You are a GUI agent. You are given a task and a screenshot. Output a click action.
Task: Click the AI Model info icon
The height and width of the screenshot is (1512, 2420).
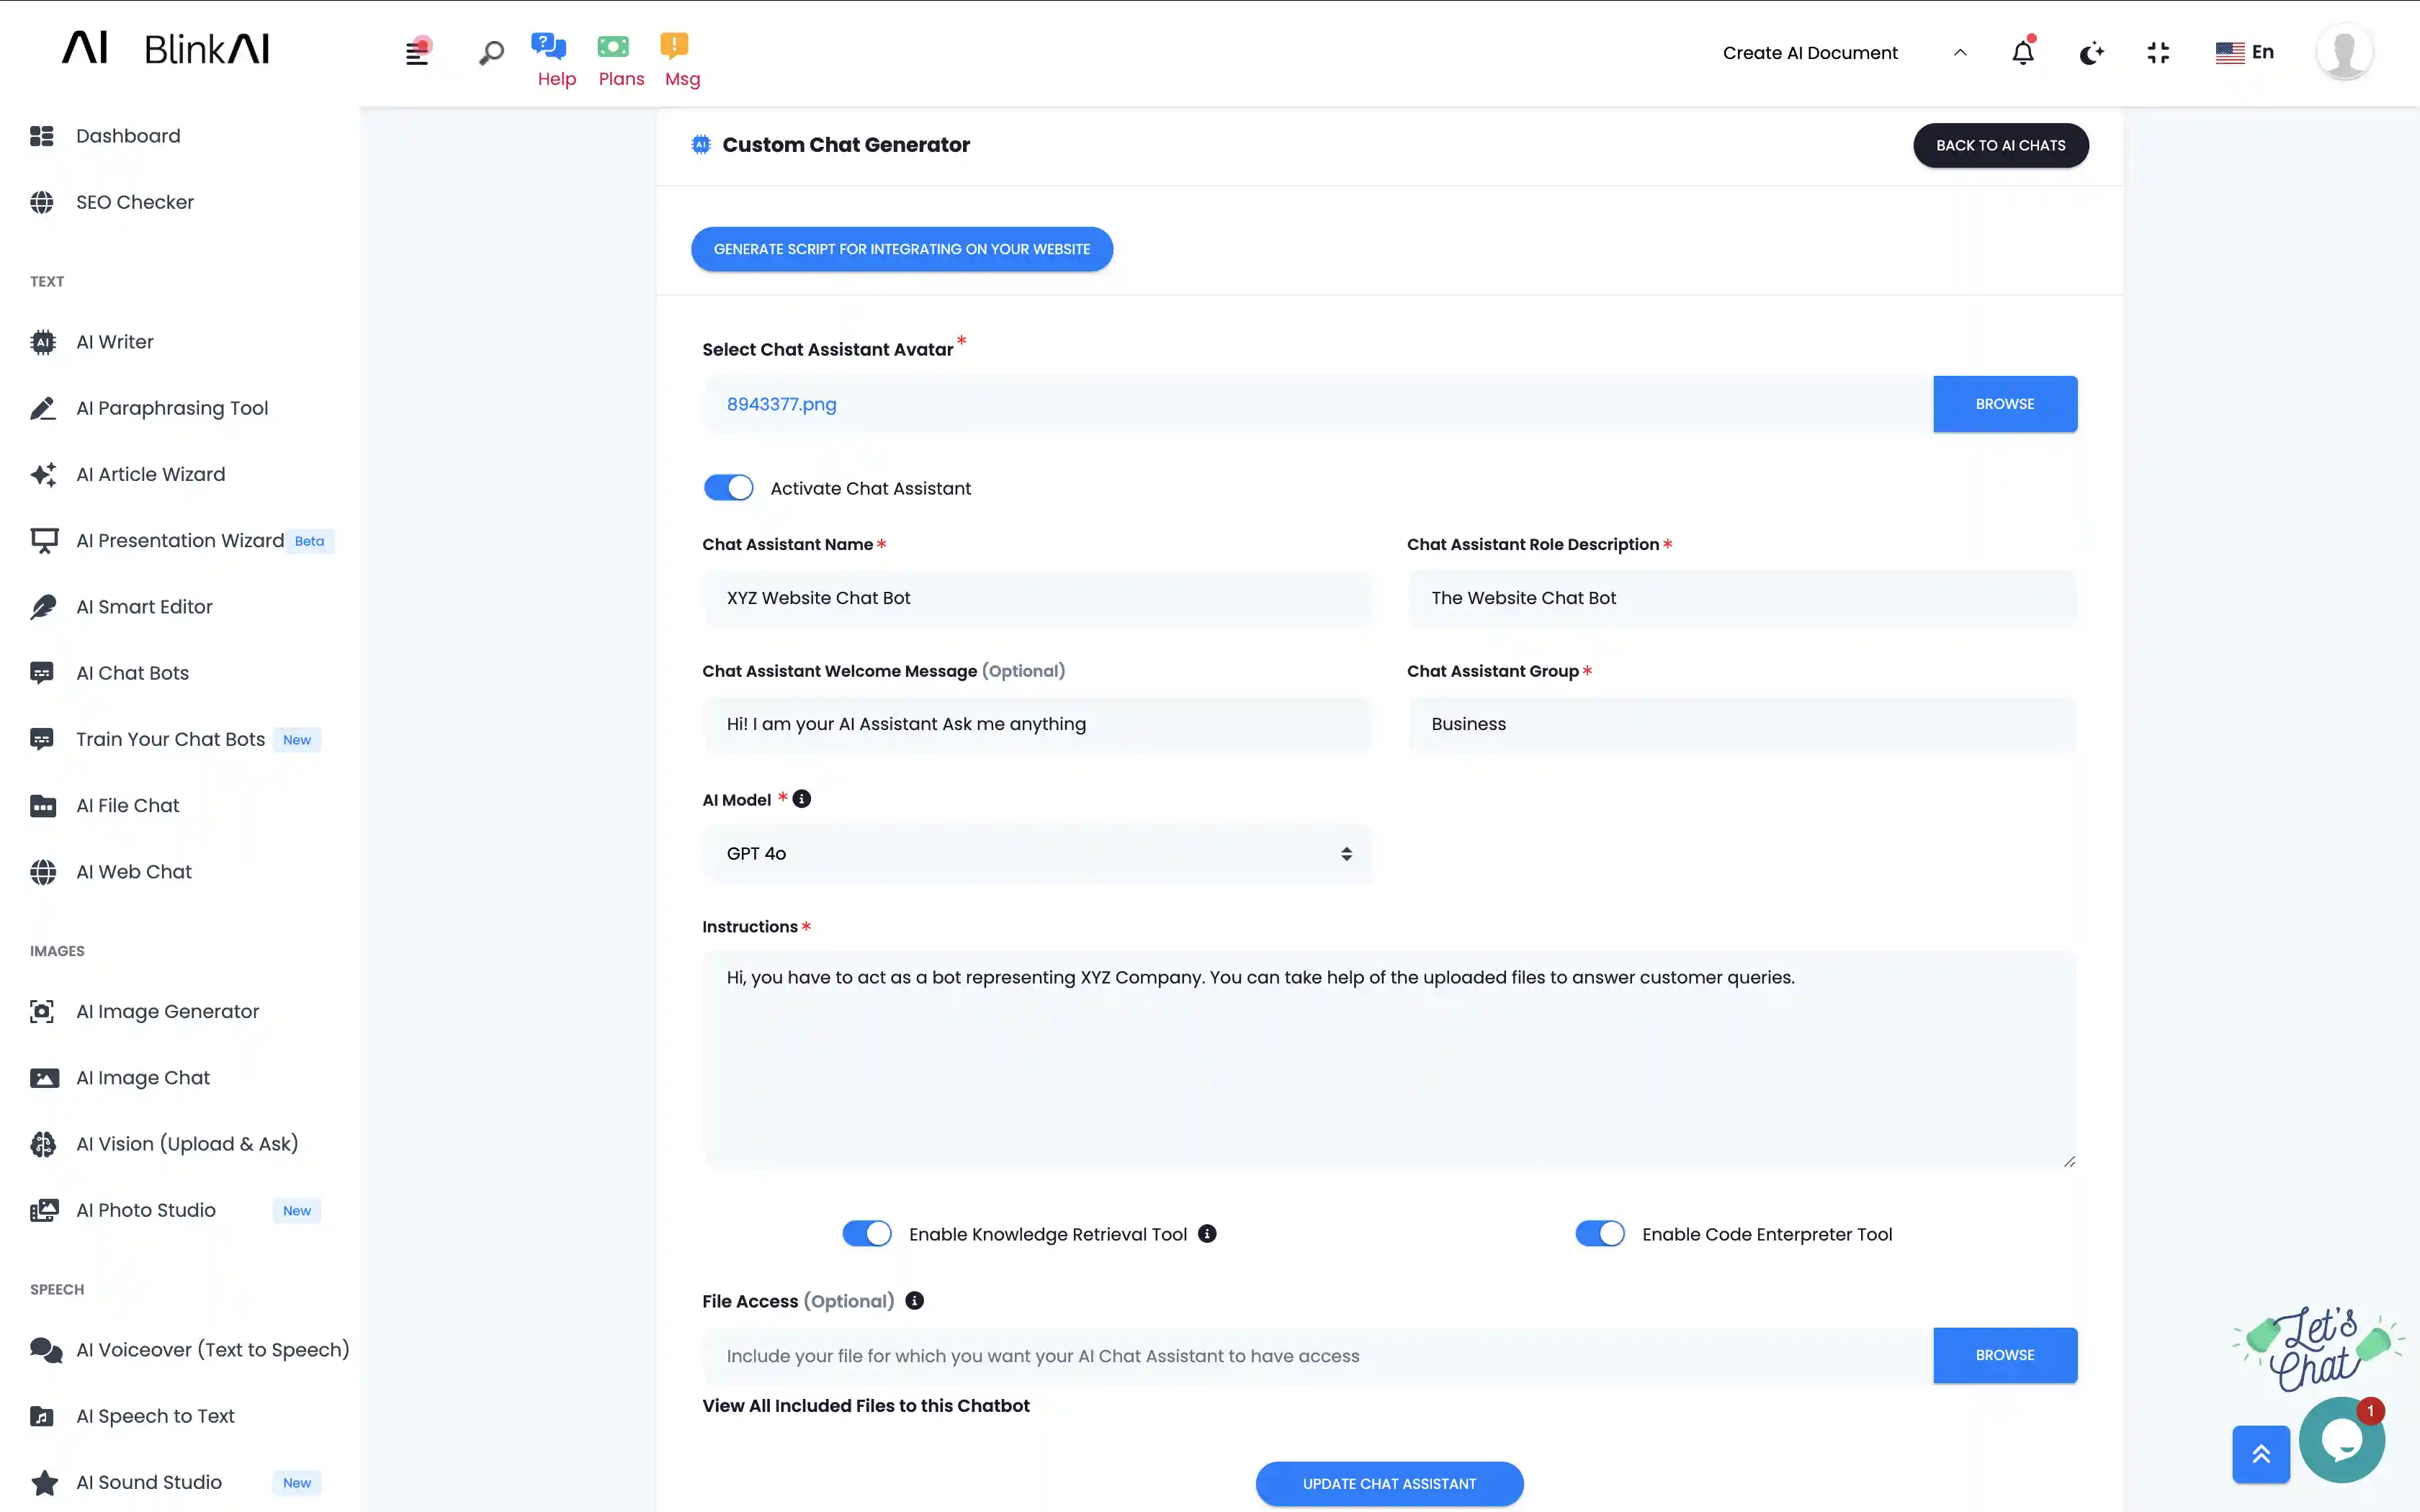coord(802,798)
